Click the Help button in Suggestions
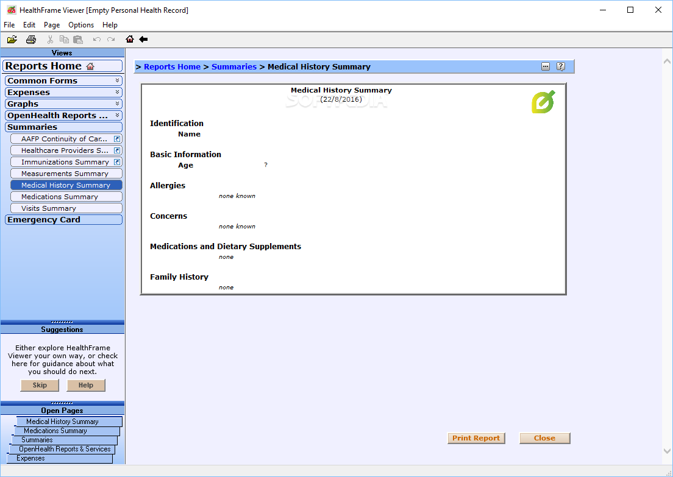673x477 pixels. [86, 385]
